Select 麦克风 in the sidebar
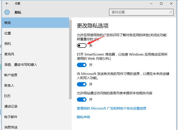 coord(9,54)
